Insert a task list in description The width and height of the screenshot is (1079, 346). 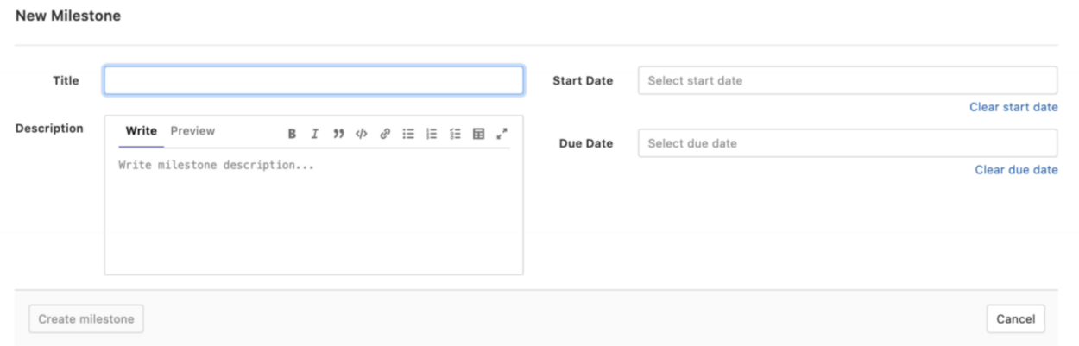[x=455, y=134]
